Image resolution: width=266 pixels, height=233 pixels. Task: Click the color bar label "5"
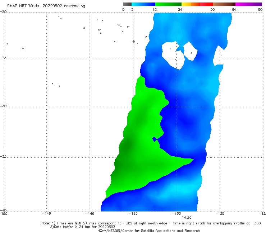point(132,10)
